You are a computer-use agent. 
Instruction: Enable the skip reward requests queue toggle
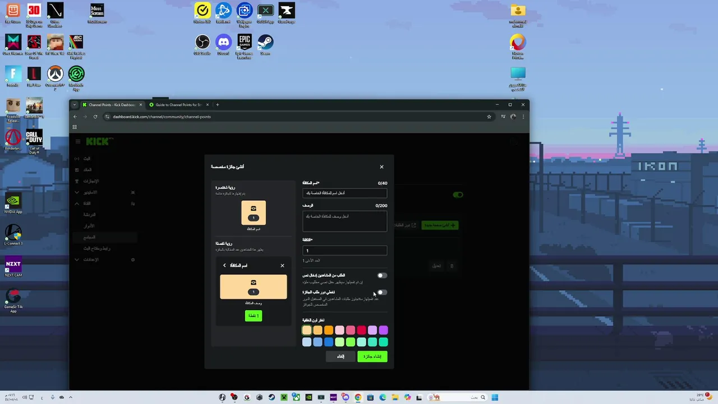click(x=381, y=292)
